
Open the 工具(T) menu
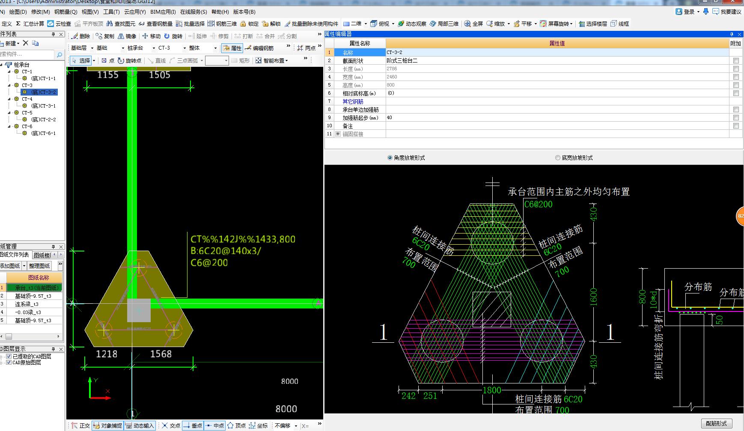coord(111,12)
